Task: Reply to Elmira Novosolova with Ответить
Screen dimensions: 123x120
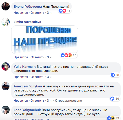Action: [x=37, y=57]
